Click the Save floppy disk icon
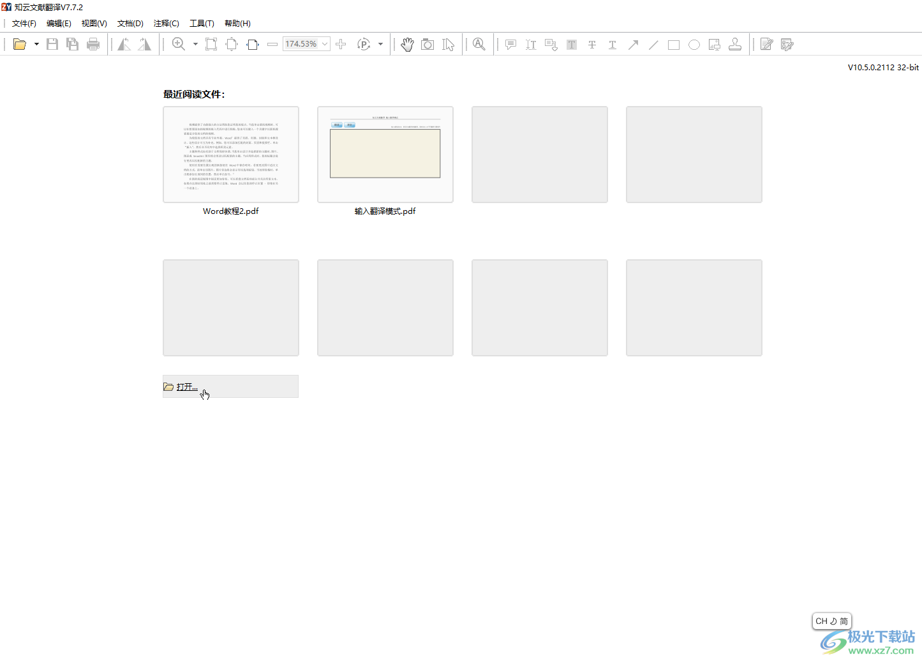Viewport: 922px width, 661px height. pyautogui.click(x=52, y=44)
